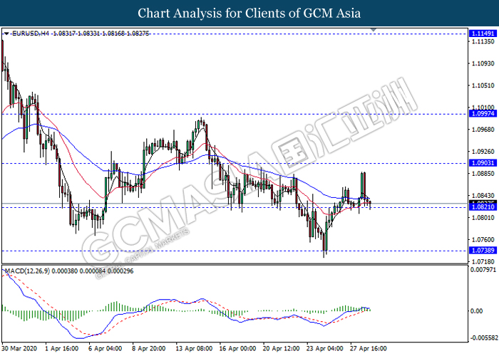Click the 20 Apr 12:00 time label

281,348
